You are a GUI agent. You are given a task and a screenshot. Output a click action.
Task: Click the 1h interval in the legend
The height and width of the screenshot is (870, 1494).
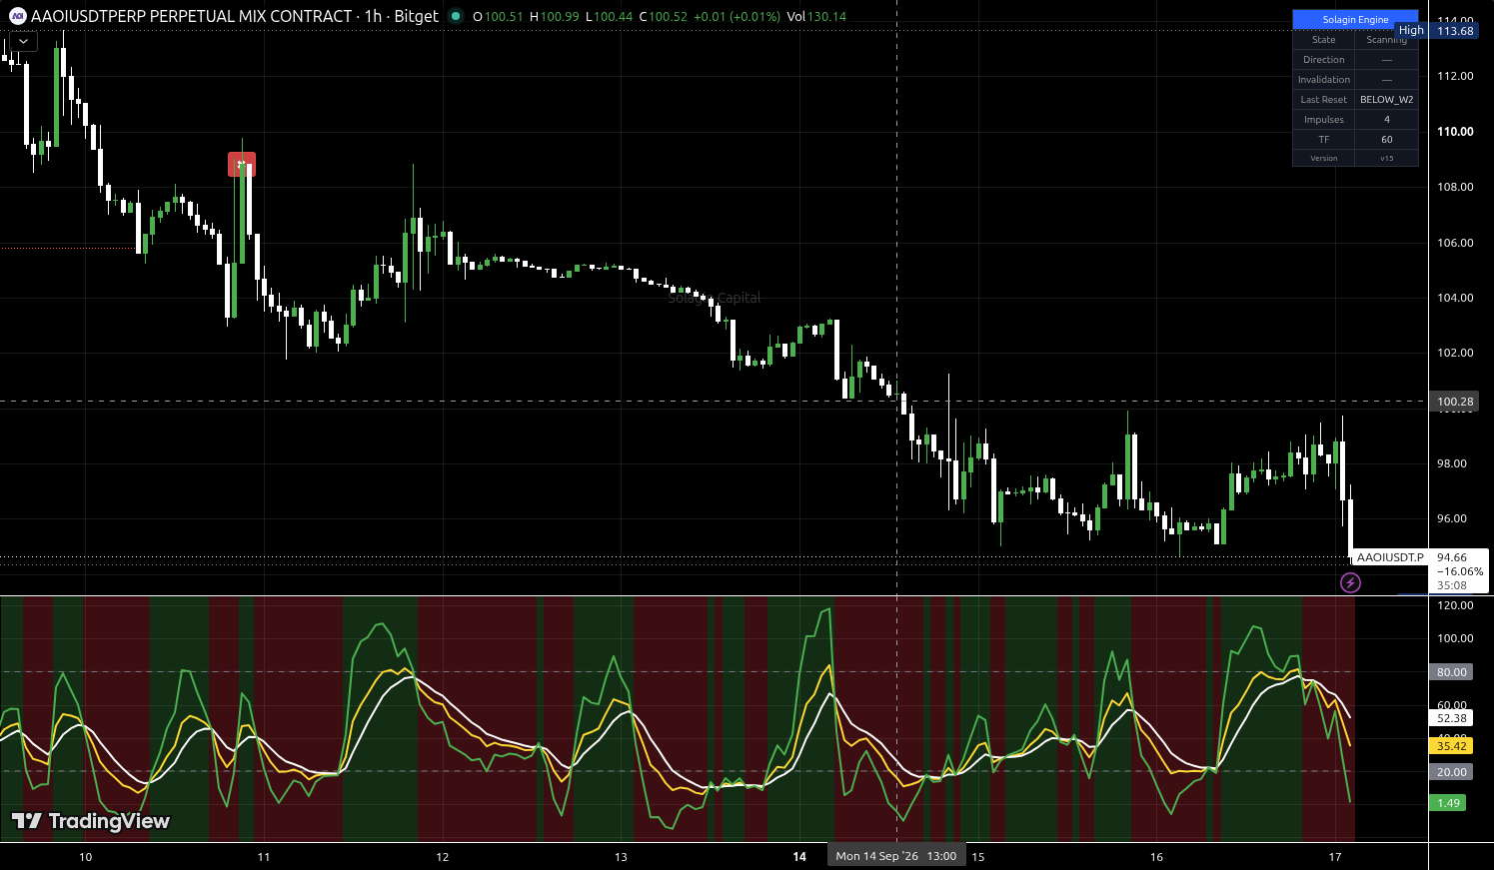point(374,16)
